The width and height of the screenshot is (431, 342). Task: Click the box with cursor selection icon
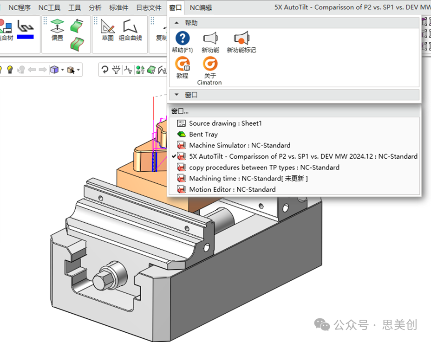coord(71,70)
